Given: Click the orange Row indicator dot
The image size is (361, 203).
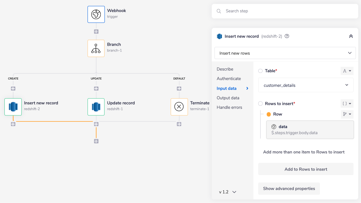Looking at the screenshot, I should 269,114.
